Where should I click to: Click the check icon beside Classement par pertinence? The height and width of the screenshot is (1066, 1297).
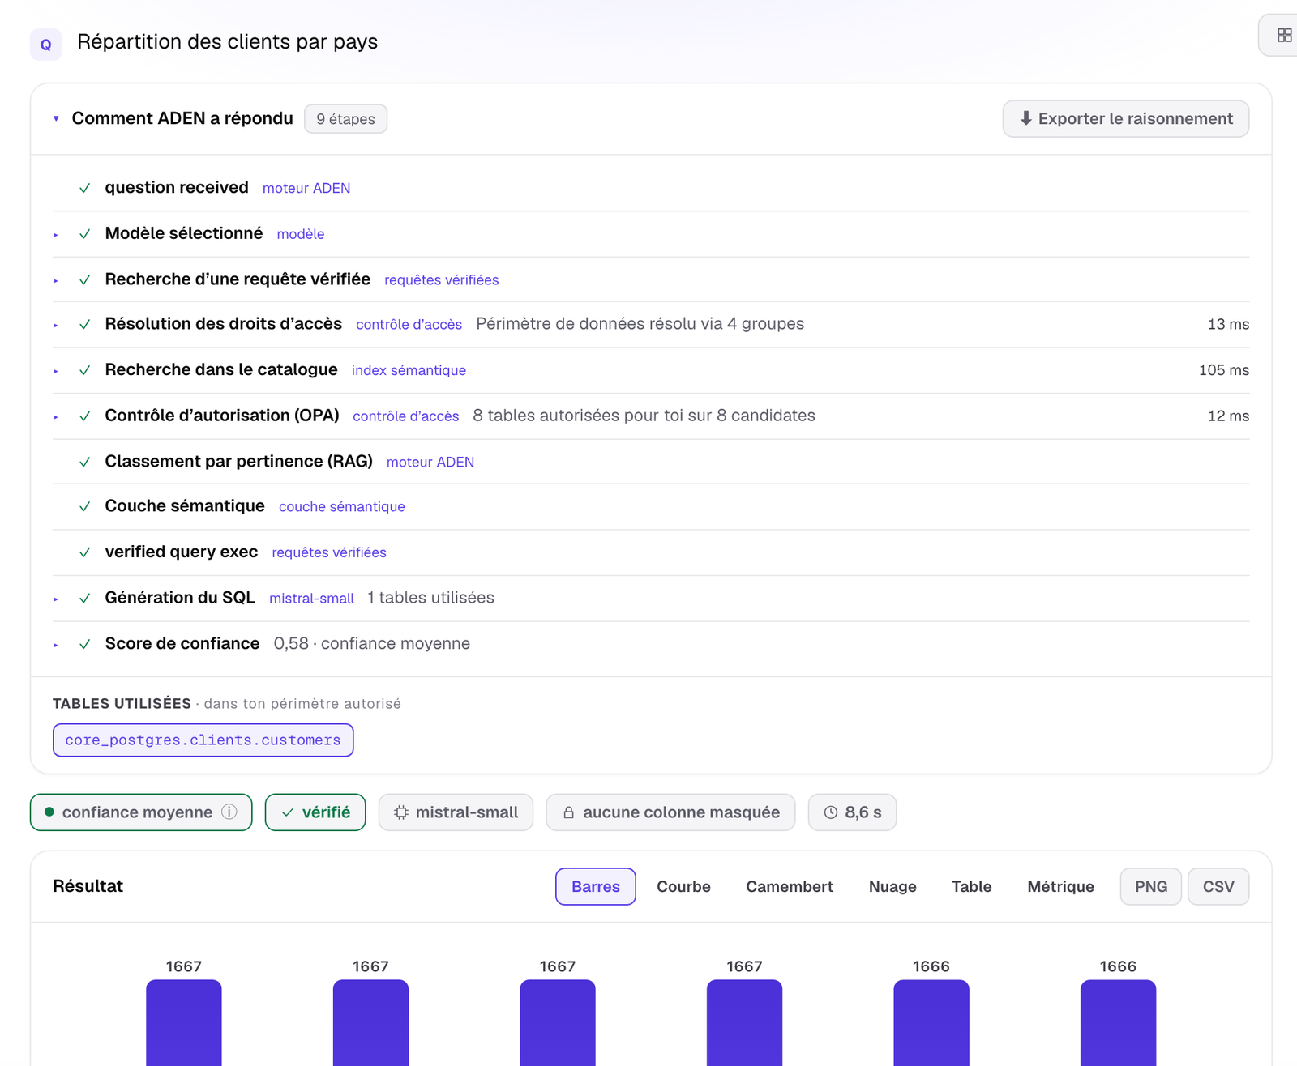[84, 462]
